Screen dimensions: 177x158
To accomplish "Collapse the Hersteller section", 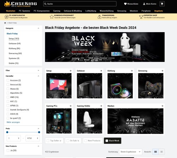I will [38, 76].
